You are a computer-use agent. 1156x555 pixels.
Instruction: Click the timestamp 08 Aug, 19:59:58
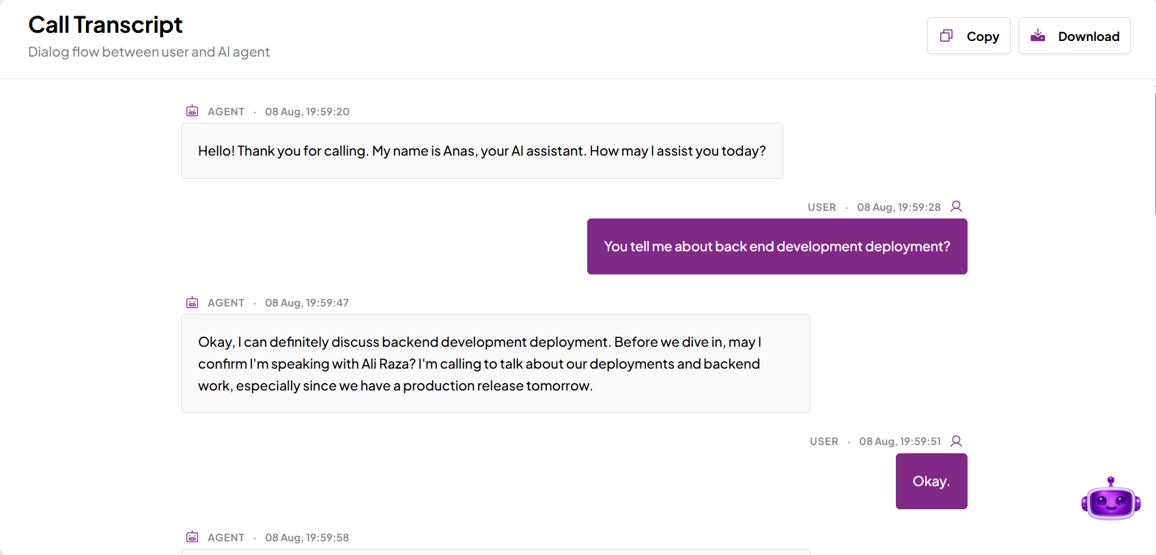click(x=307, y=537)
